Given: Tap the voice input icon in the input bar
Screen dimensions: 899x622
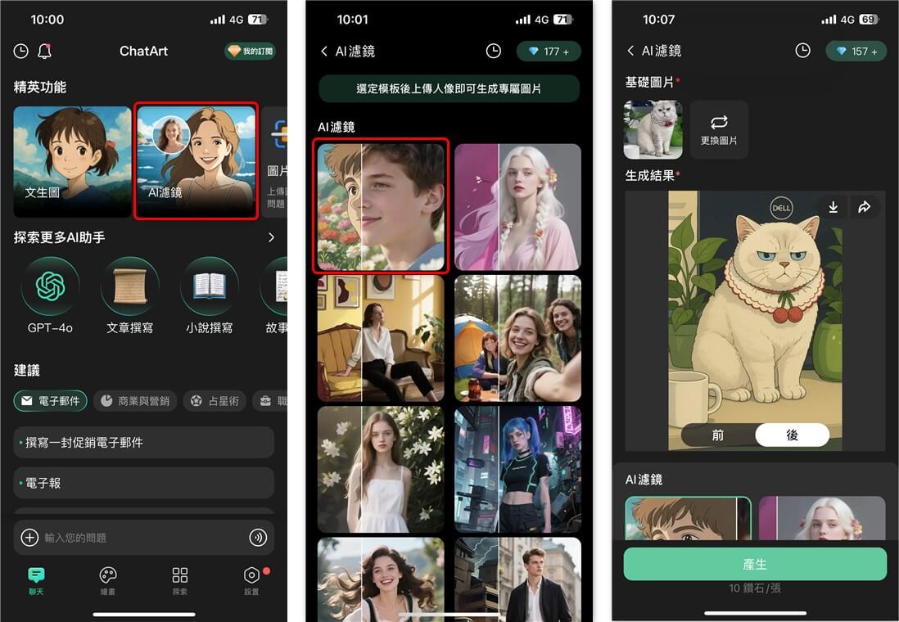Looking at the screenshot, I should click(258, 538).
